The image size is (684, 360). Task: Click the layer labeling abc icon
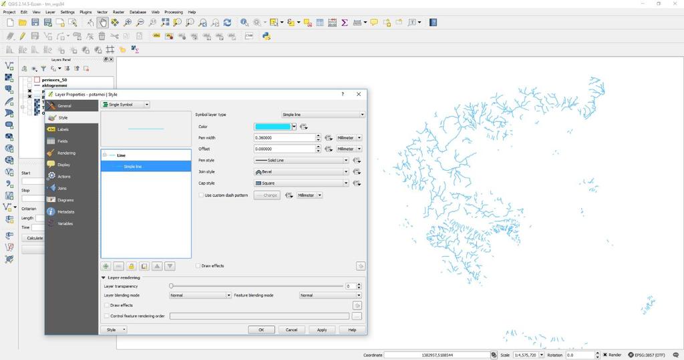(156, 36)
